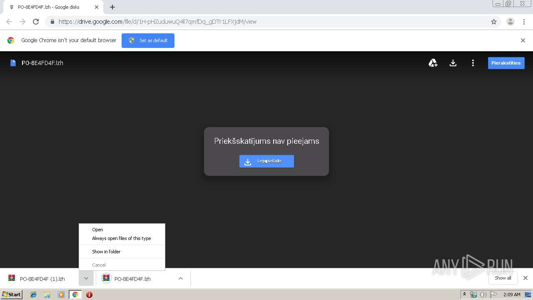The image size is (533, 300).
Task: Click the Lejupielāde download button
Action: point(266,161)
